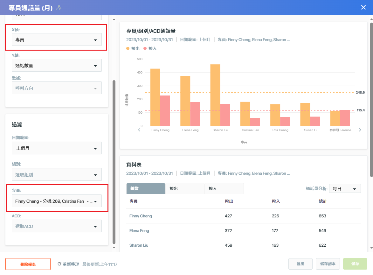The height and width of the screenshot is (275, 373).
Task: Click the 專員/組別/ACD通話量 chart title
Action: (x=151, y=31)
